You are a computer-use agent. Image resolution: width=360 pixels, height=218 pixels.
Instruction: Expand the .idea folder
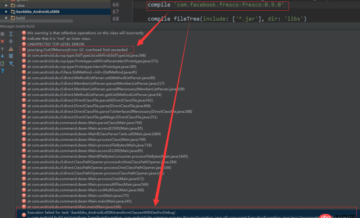(6, 5)
